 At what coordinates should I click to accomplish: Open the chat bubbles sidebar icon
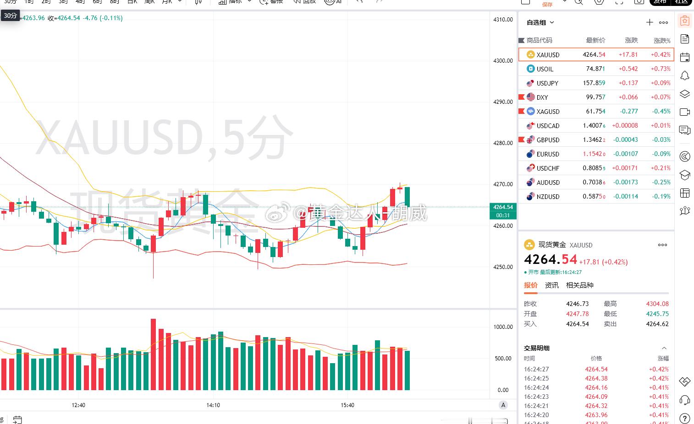click(685, 130)
